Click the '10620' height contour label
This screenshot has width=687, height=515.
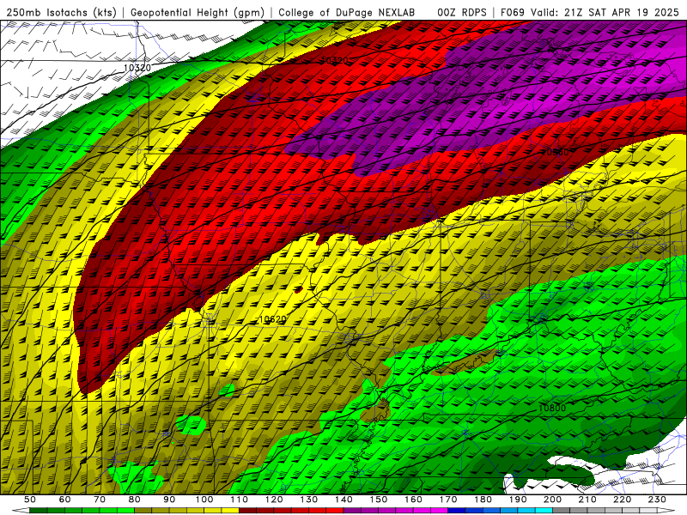[x=272, y=319]
